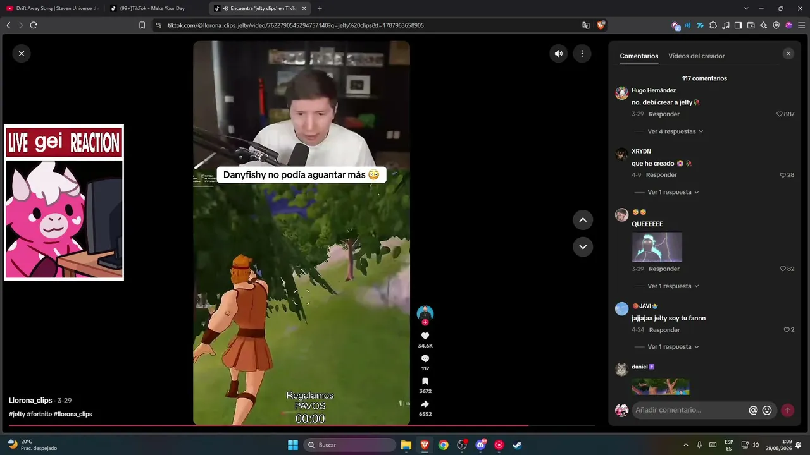
Task: Open a new browser tab
Action: pyautogui.click(x=320, y=8)
